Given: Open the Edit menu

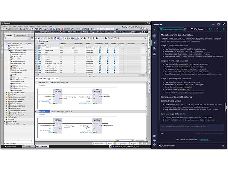Looking at the screenshot, I should 10,26.
